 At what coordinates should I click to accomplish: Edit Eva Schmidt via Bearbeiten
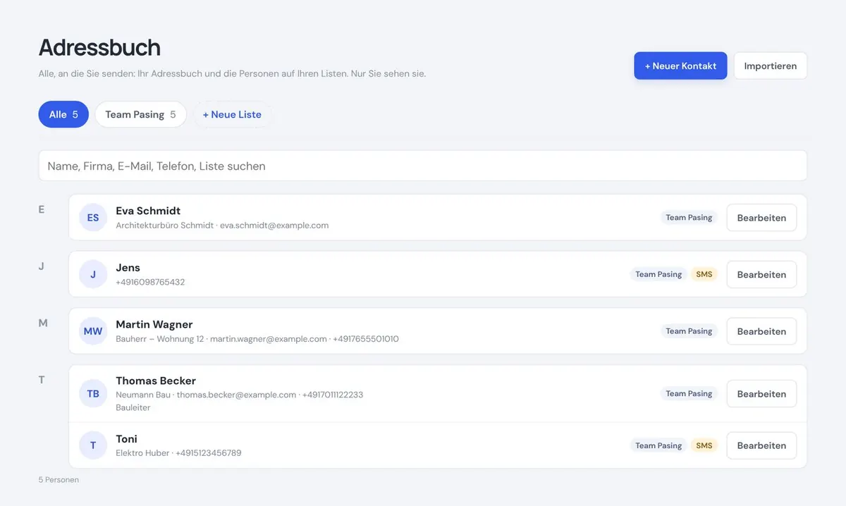click(761, 218)
